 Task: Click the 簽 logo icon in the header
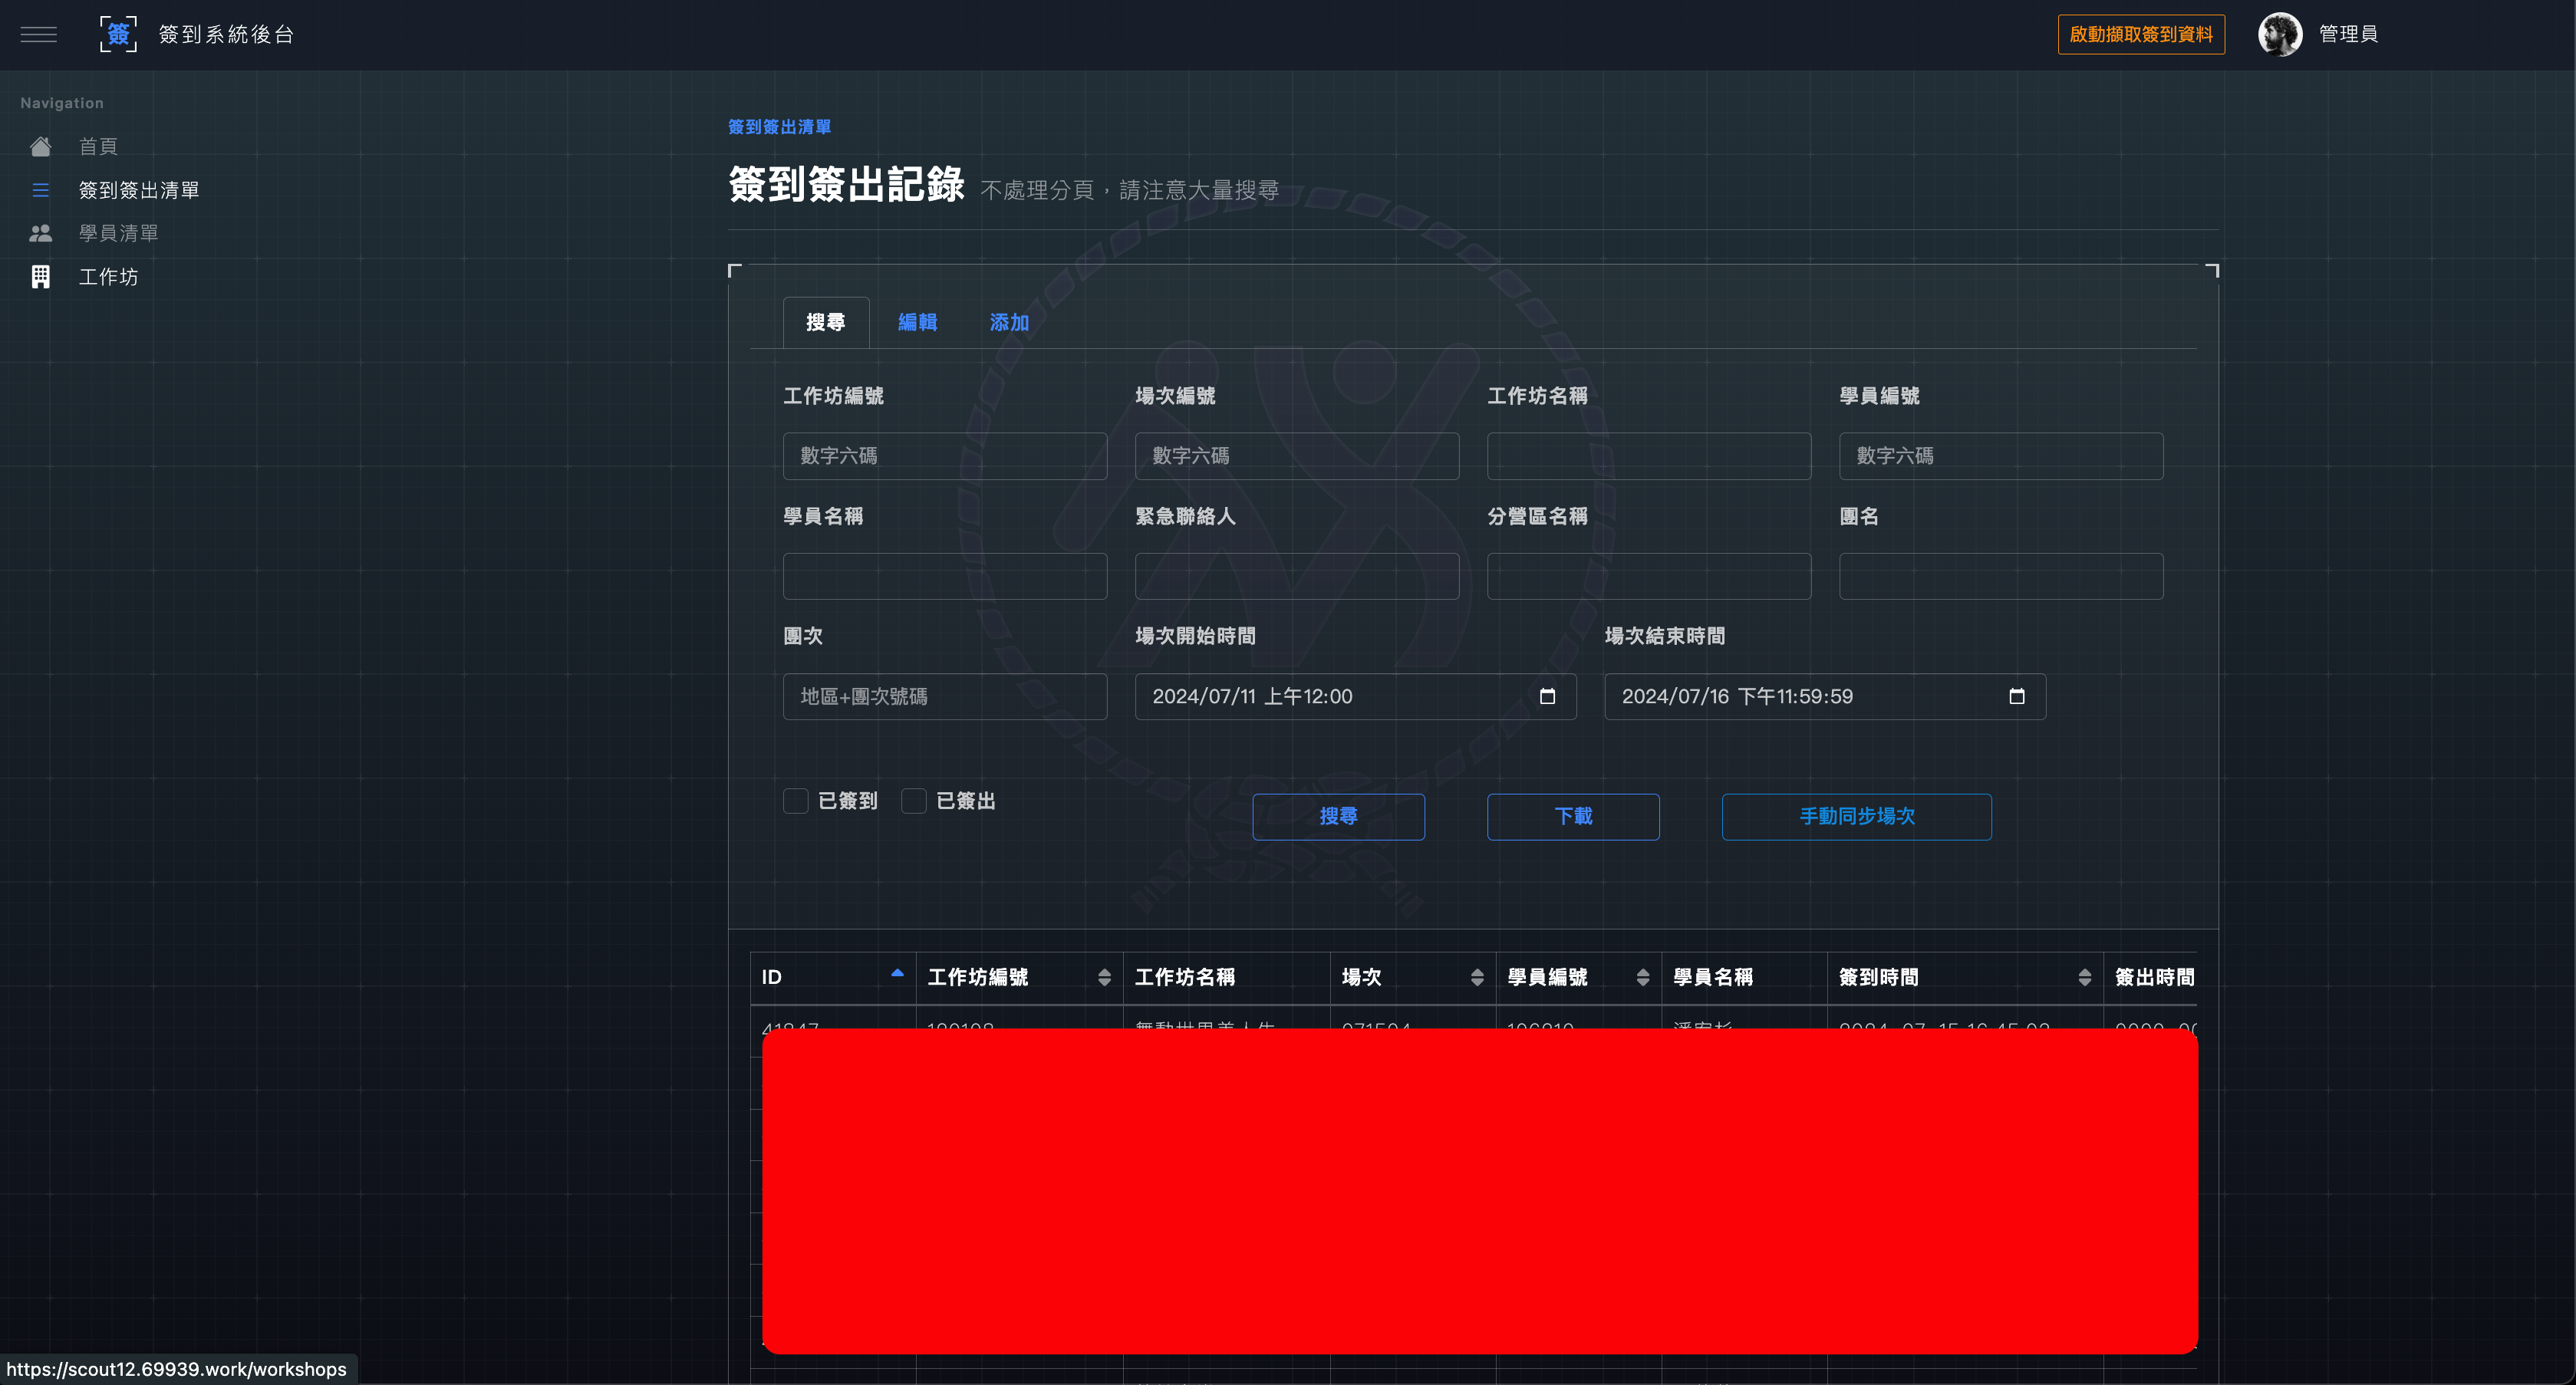[118, 34]
